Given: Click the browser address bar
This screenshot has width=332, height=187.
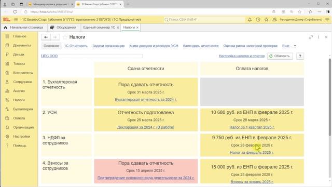Looking at the screenshot, I should [146, 12].
